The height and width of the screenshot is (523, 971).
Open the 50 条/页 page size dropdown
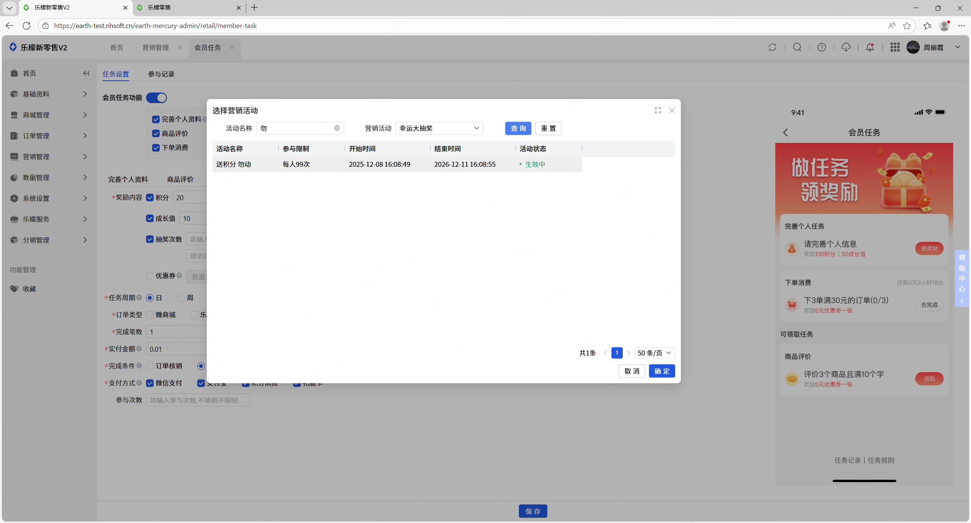tap(654, 353)
